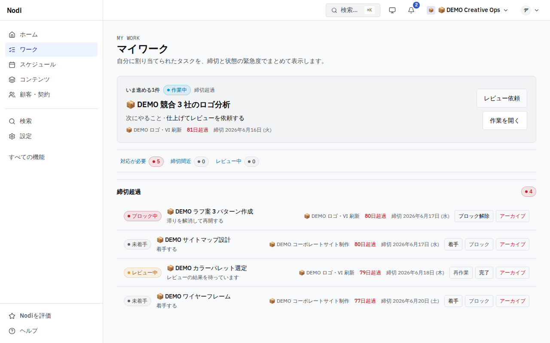Image resolution: width=550 pixels, height=343 pixels.
Task: Click the レビュー依頼 button
Action: tap(502, 98)
